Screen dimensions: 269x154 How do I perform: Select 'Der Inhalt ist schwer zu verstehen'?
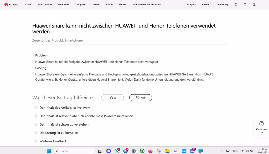[x=36, y=124]
